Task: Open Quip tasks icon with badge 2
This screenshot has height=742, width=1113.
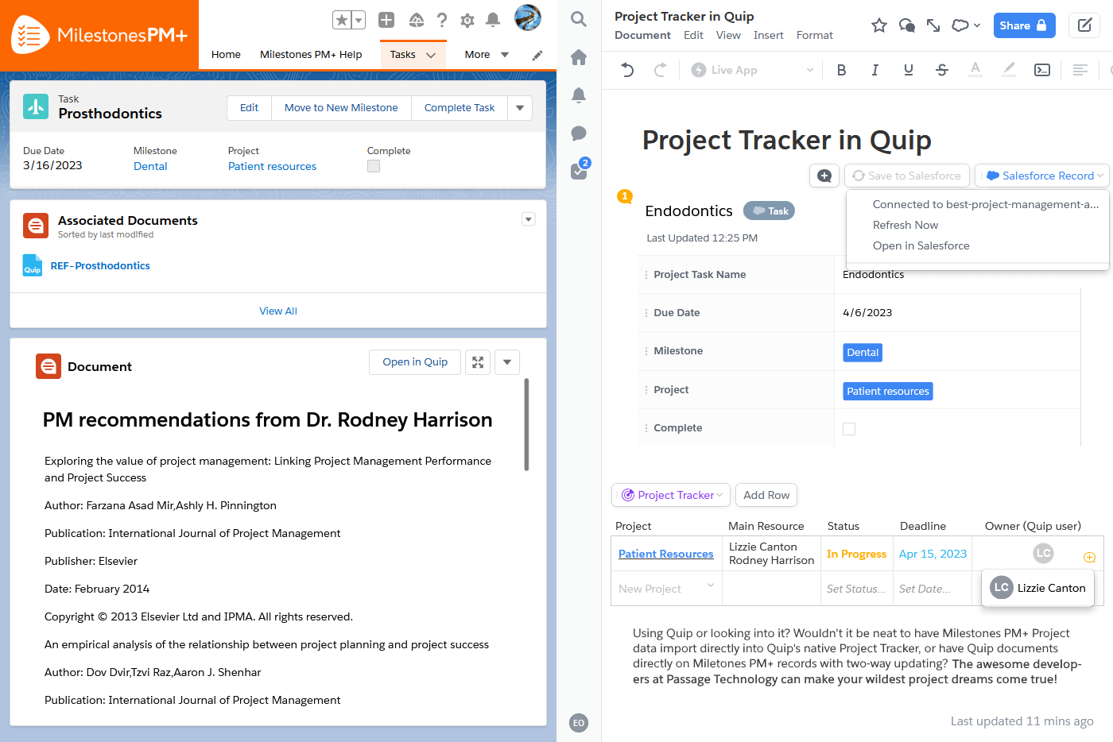Action: [x=580, y=170]
